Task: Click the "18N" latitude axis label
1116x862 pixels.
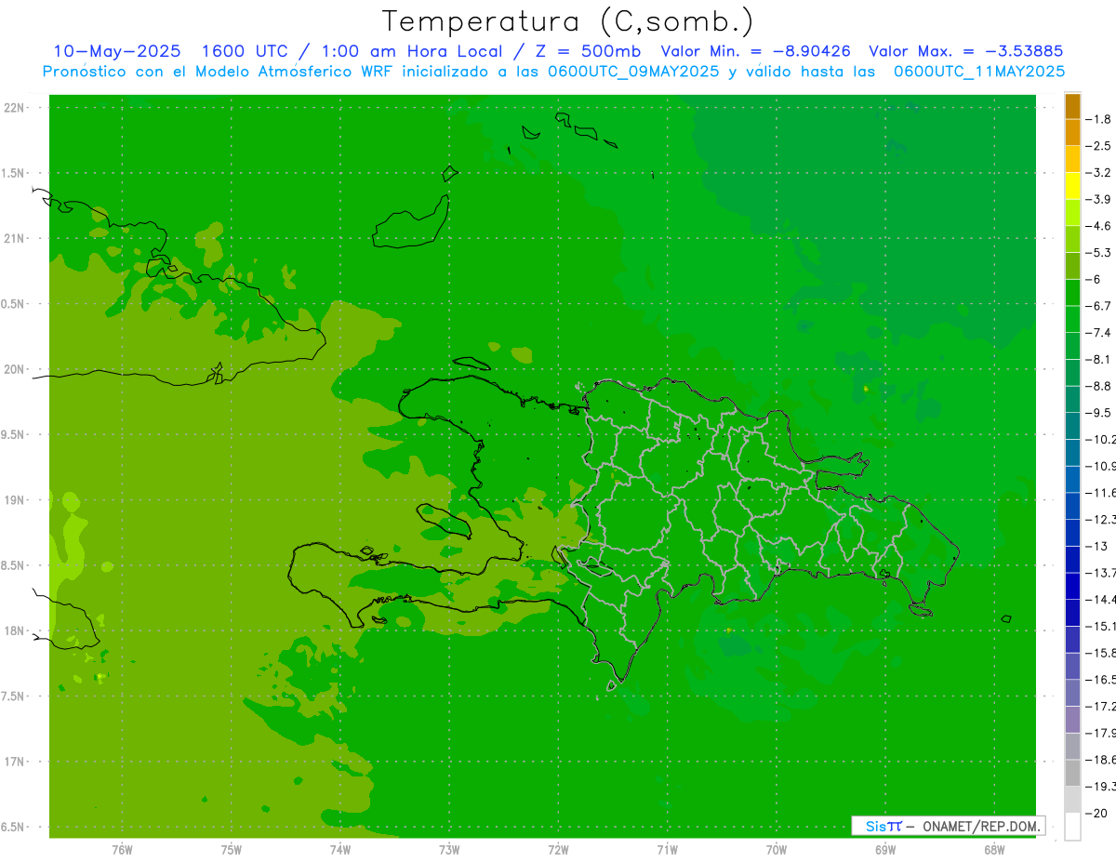Action: 15,630
